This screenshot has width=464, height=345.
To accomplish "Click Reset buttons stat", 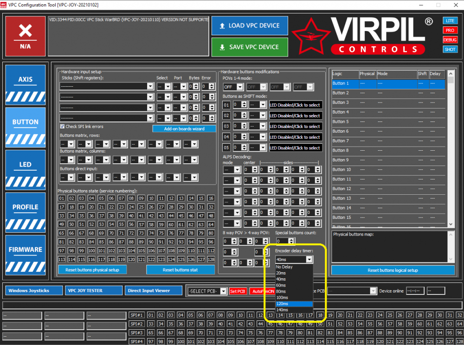I will pos(180,269).
